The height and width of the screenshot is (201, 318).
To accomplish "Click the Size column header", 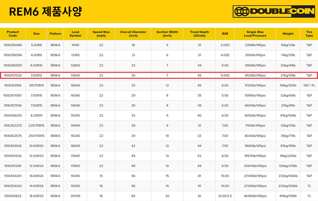I will tap(36, 34).
